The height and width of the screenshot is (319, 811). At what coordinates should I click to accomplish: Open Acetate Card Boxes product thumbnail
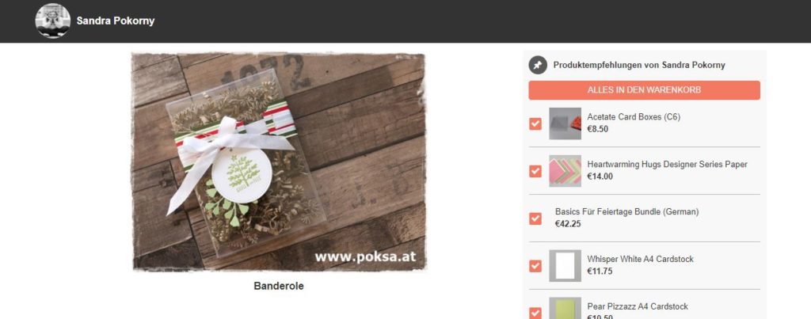(565, 123)
